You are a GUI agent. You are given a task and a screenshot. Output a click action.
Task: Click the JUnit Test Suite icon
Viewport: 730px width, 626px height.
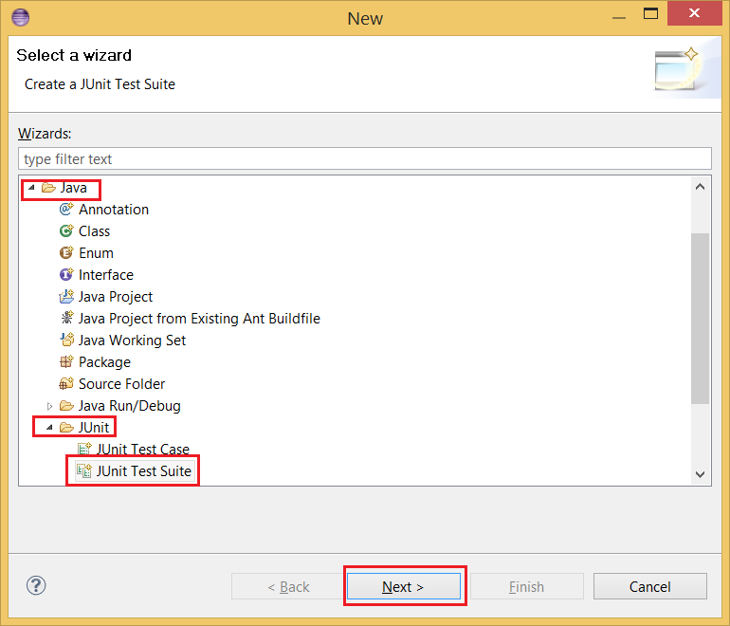(x=84, y=470)
